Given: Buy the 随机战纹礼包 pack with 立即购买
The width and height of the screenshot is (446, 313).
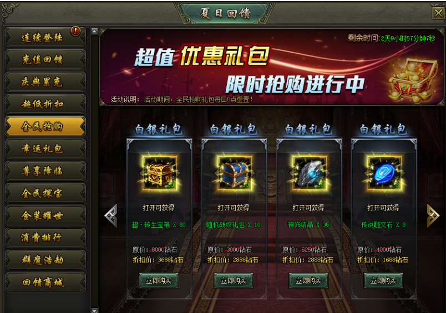Looking at the screenshot, I should 234,281.
